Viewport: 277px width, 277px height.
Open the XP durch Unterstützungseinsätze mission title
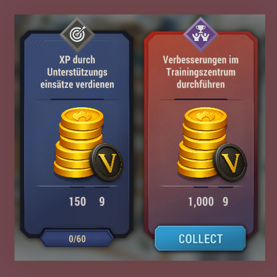pos(77,72)
